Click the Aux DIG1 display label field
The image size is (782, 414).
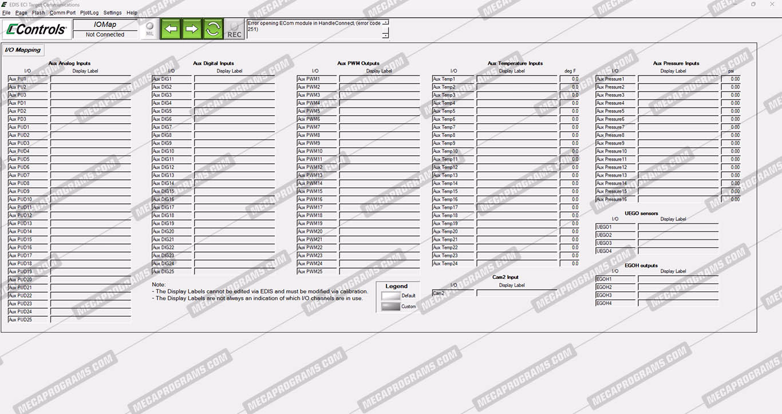(234, 79)
